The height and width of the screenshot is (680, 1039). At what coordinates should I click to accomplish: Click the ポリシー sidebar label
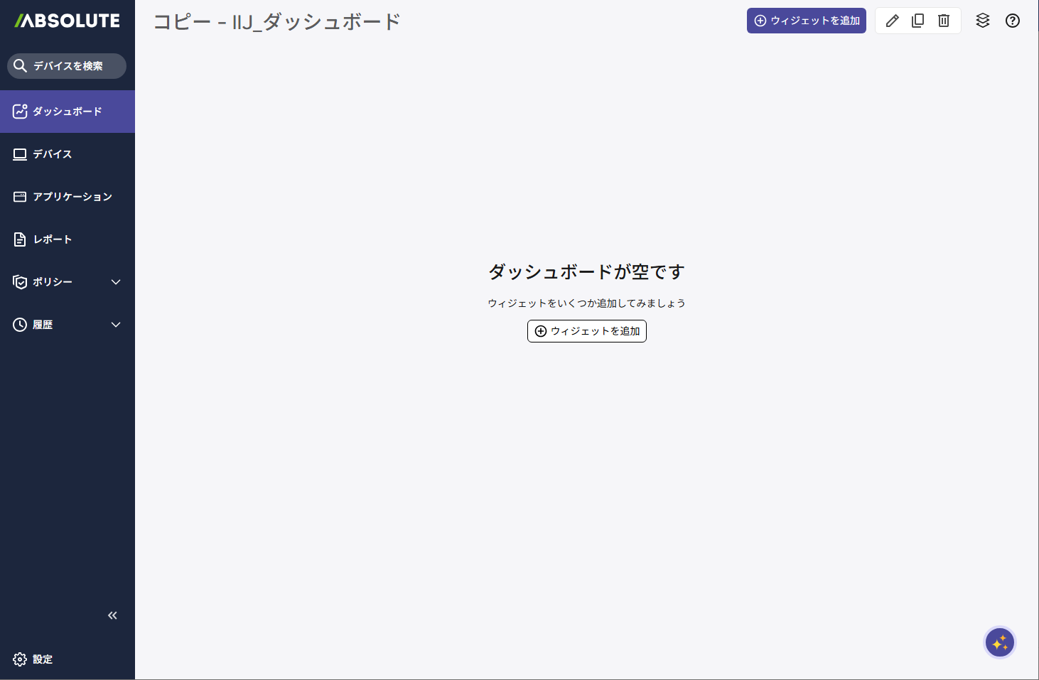pos(53,282)
